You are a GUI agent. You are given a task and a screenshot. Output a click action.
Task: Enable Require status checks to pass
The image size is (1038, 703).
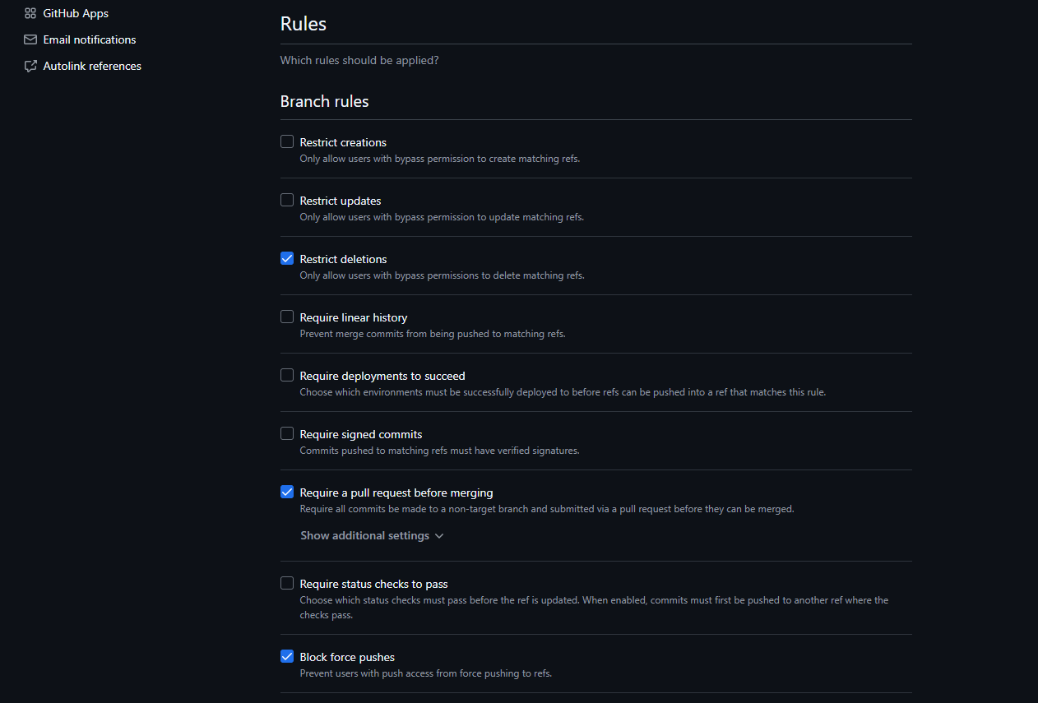pyautogui.click(x=286, y=582)
